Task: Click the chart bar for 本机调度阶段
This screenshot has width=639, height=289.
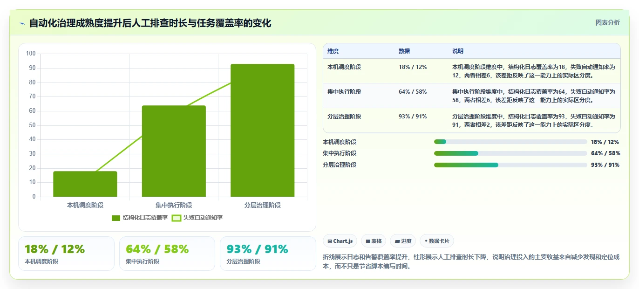Action: point(85,184)
